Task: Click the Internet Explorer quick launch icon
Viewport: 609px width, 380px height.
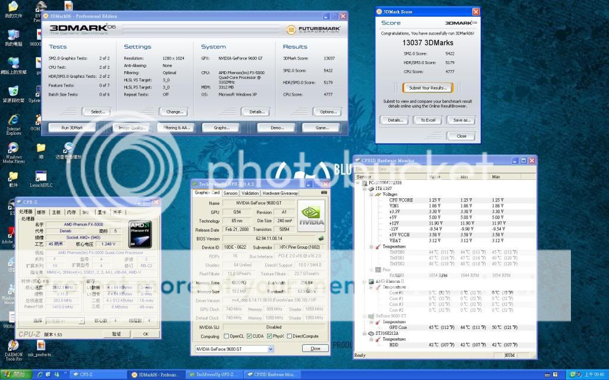Action: (40, 375)
